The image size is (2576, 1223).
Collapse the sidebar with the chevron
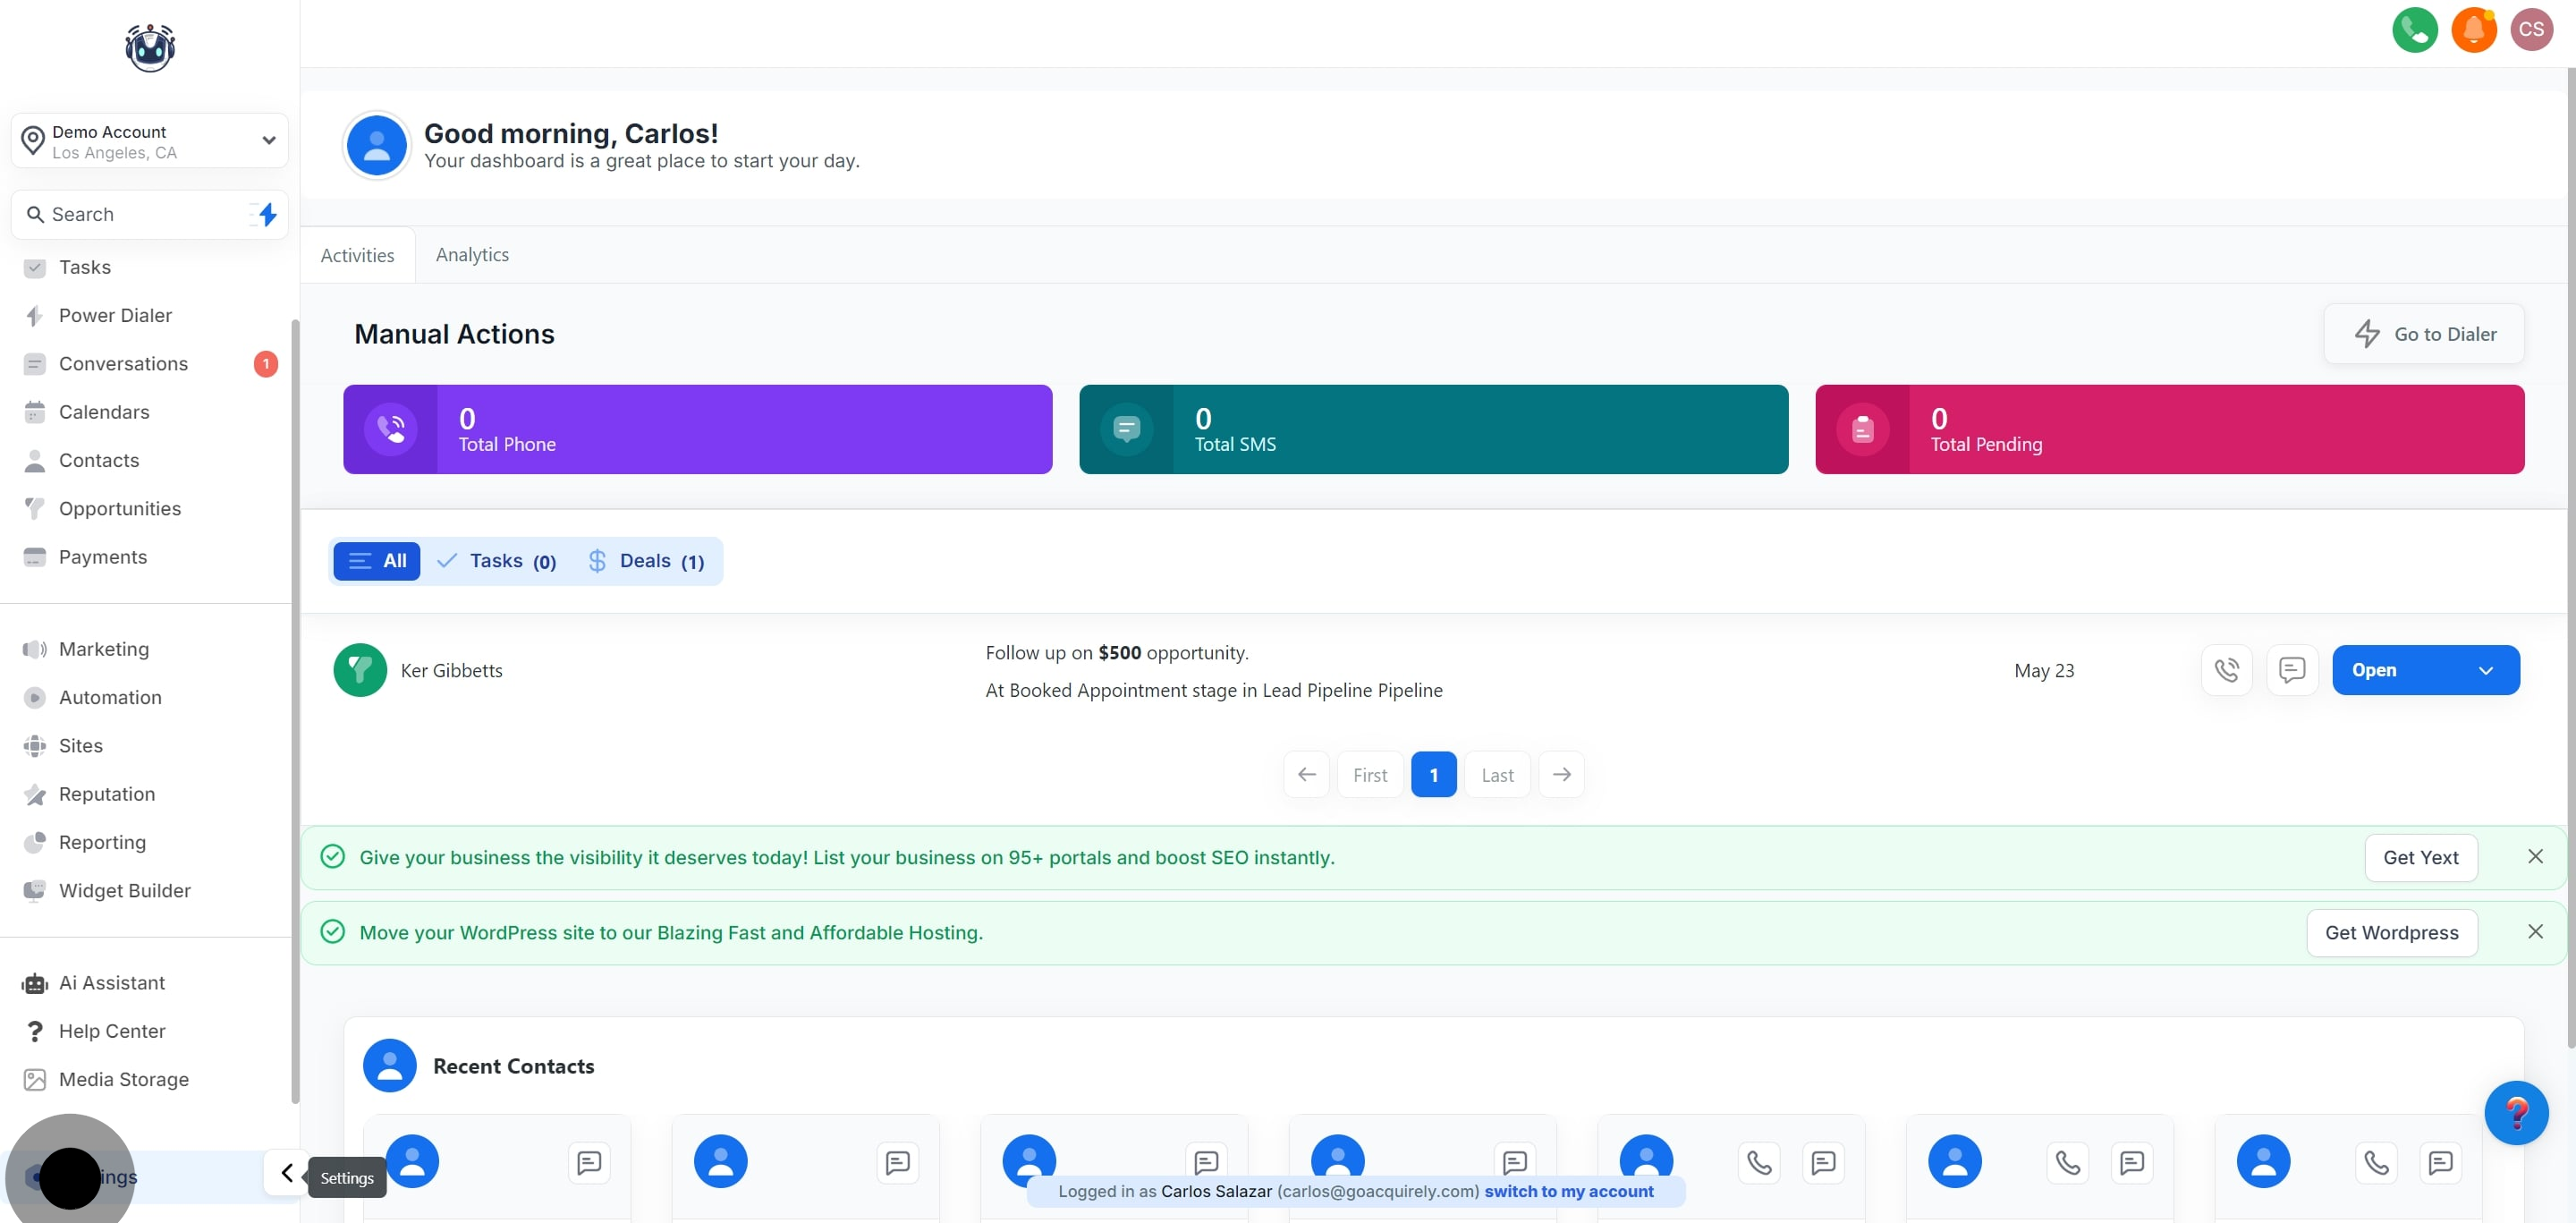pyautogui.click(x=287, y=1172)
